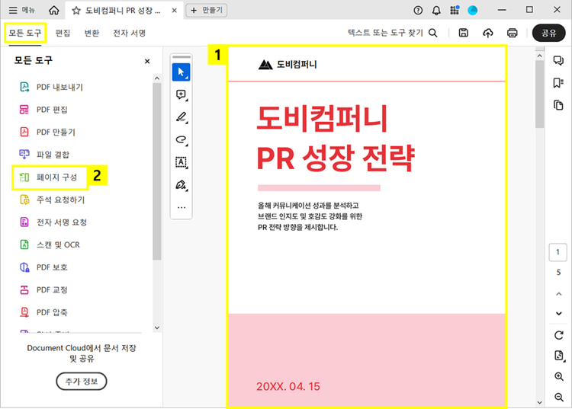Click the quick toolbar drag handle
572x409 pixels.
(x=182, y=57)
